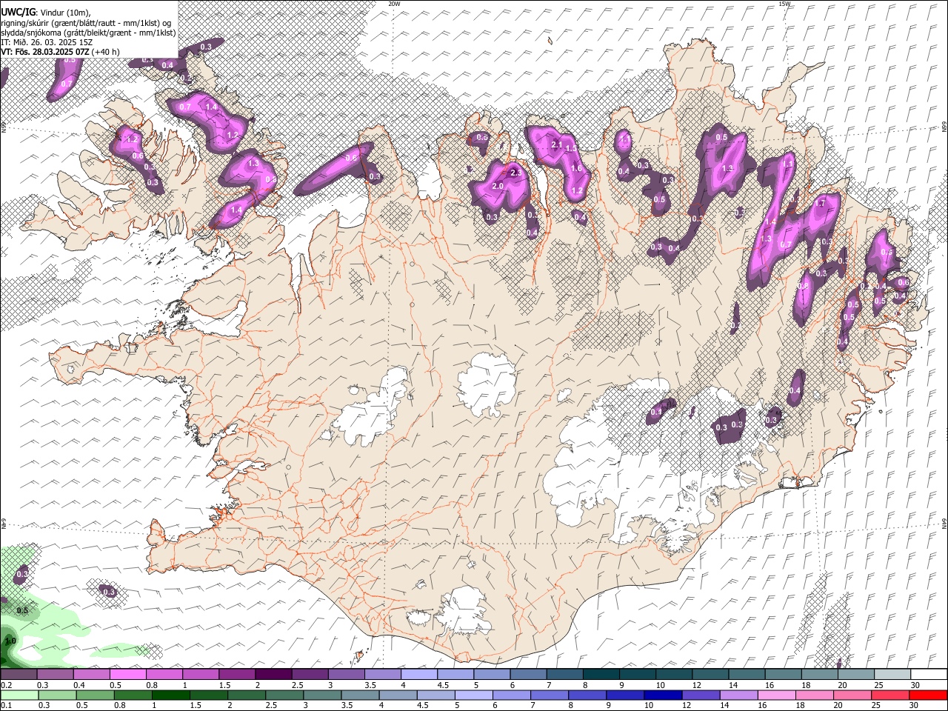948x711 pixels.
Task: Pick light grey snow swatch between 25 and 30
Action: click(892, 674)
